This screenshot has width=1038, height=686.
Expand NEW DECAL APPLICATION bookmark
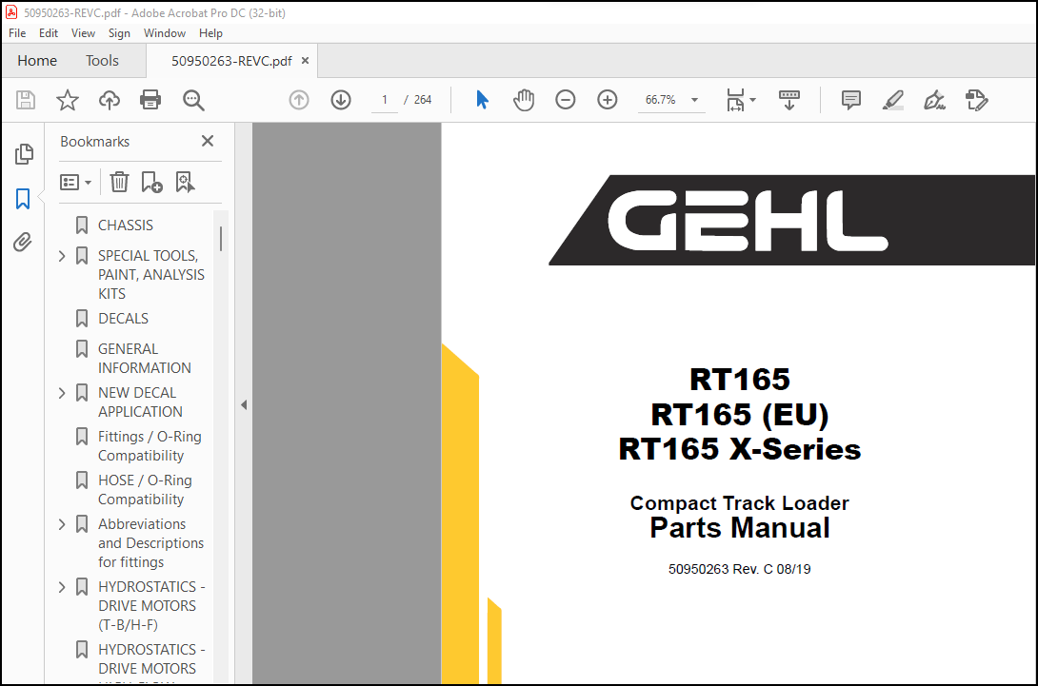[x=62, y=392]
